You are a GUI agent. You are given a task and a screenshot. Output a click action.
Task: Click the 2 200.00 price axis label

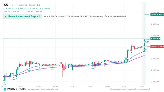pyautogui.click(x=155, y=82)
